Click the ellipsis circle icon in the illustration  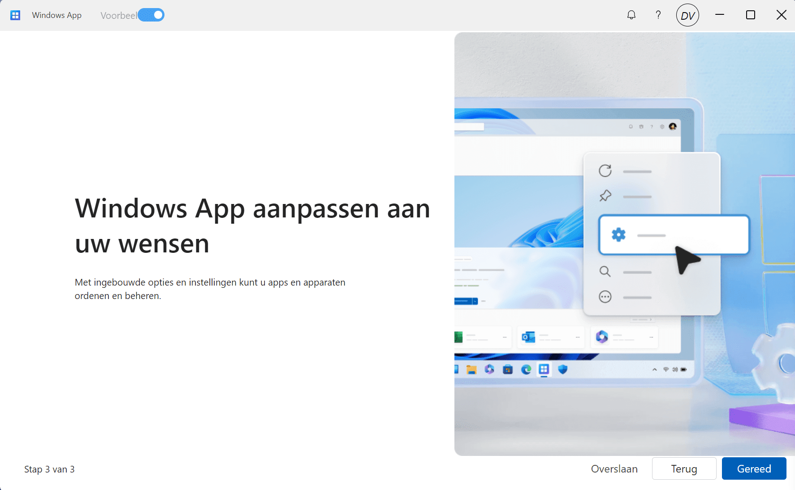605,297
